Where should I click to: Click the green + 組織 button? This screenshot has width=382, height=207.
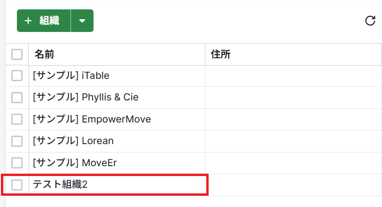[x=44, y=21]
